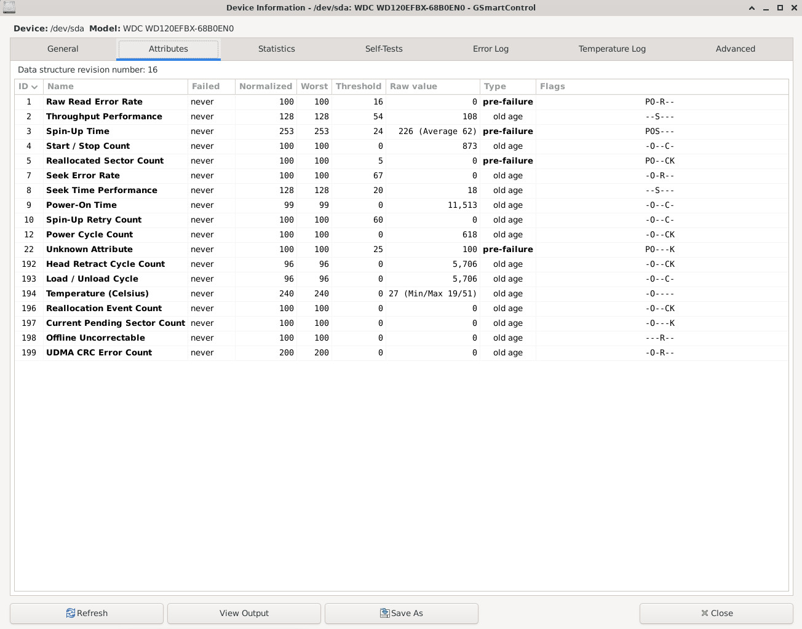Image resolution: width=802 pixels, height=629 pixels.
Task: Select the Unknown Attribute row
Action: (402, 250)
